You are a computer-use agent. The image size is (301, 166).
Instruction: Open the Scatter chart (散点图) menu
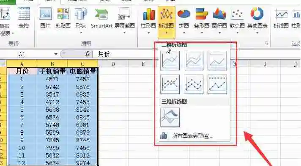(237, 20)
